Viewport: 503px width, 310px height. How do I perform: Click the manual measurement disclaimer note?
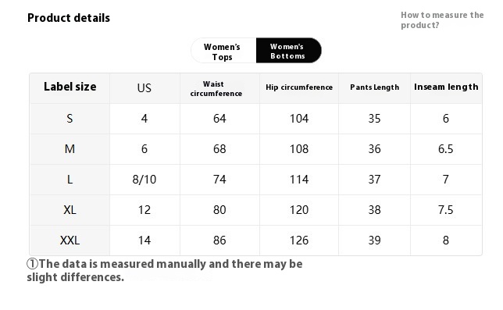click(165, 270)
